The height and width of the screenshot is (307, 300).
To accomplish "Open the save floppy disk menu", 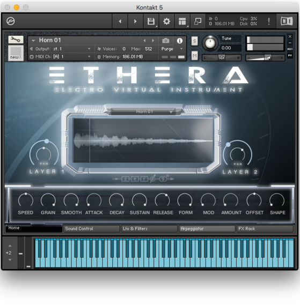I will click(151, 21).
